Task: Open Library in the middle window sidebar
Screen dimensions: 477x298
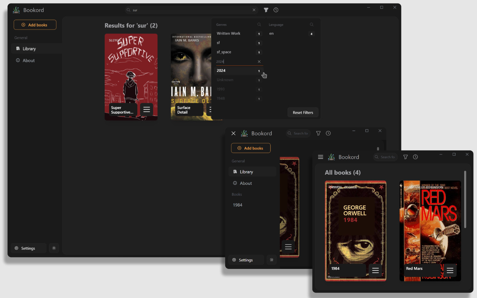Action: click(x=252, y=172)
